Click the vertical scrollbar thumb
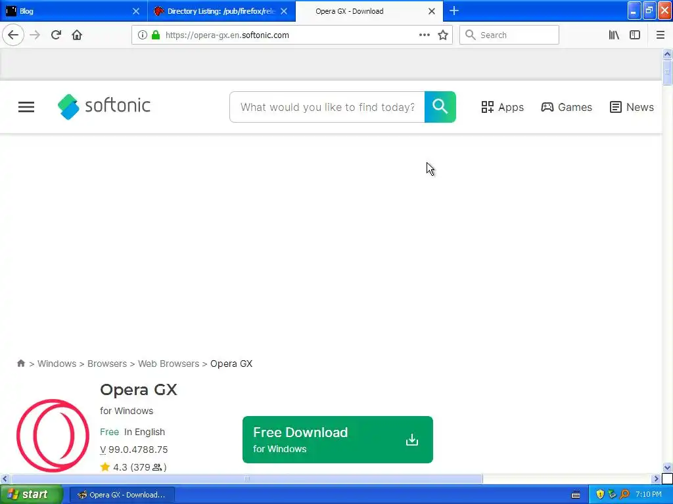This screenshot has height=504, width=673. pos(667,72)
